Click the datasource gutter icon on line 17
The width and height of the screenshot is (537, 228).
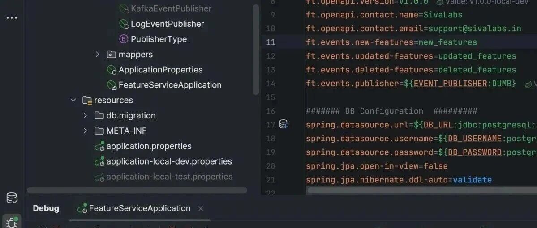coord(284,124)
